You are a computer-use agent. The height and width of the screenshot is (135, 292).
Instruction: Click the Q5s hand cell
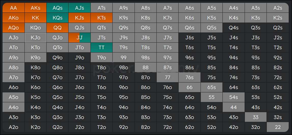[211, 28]
